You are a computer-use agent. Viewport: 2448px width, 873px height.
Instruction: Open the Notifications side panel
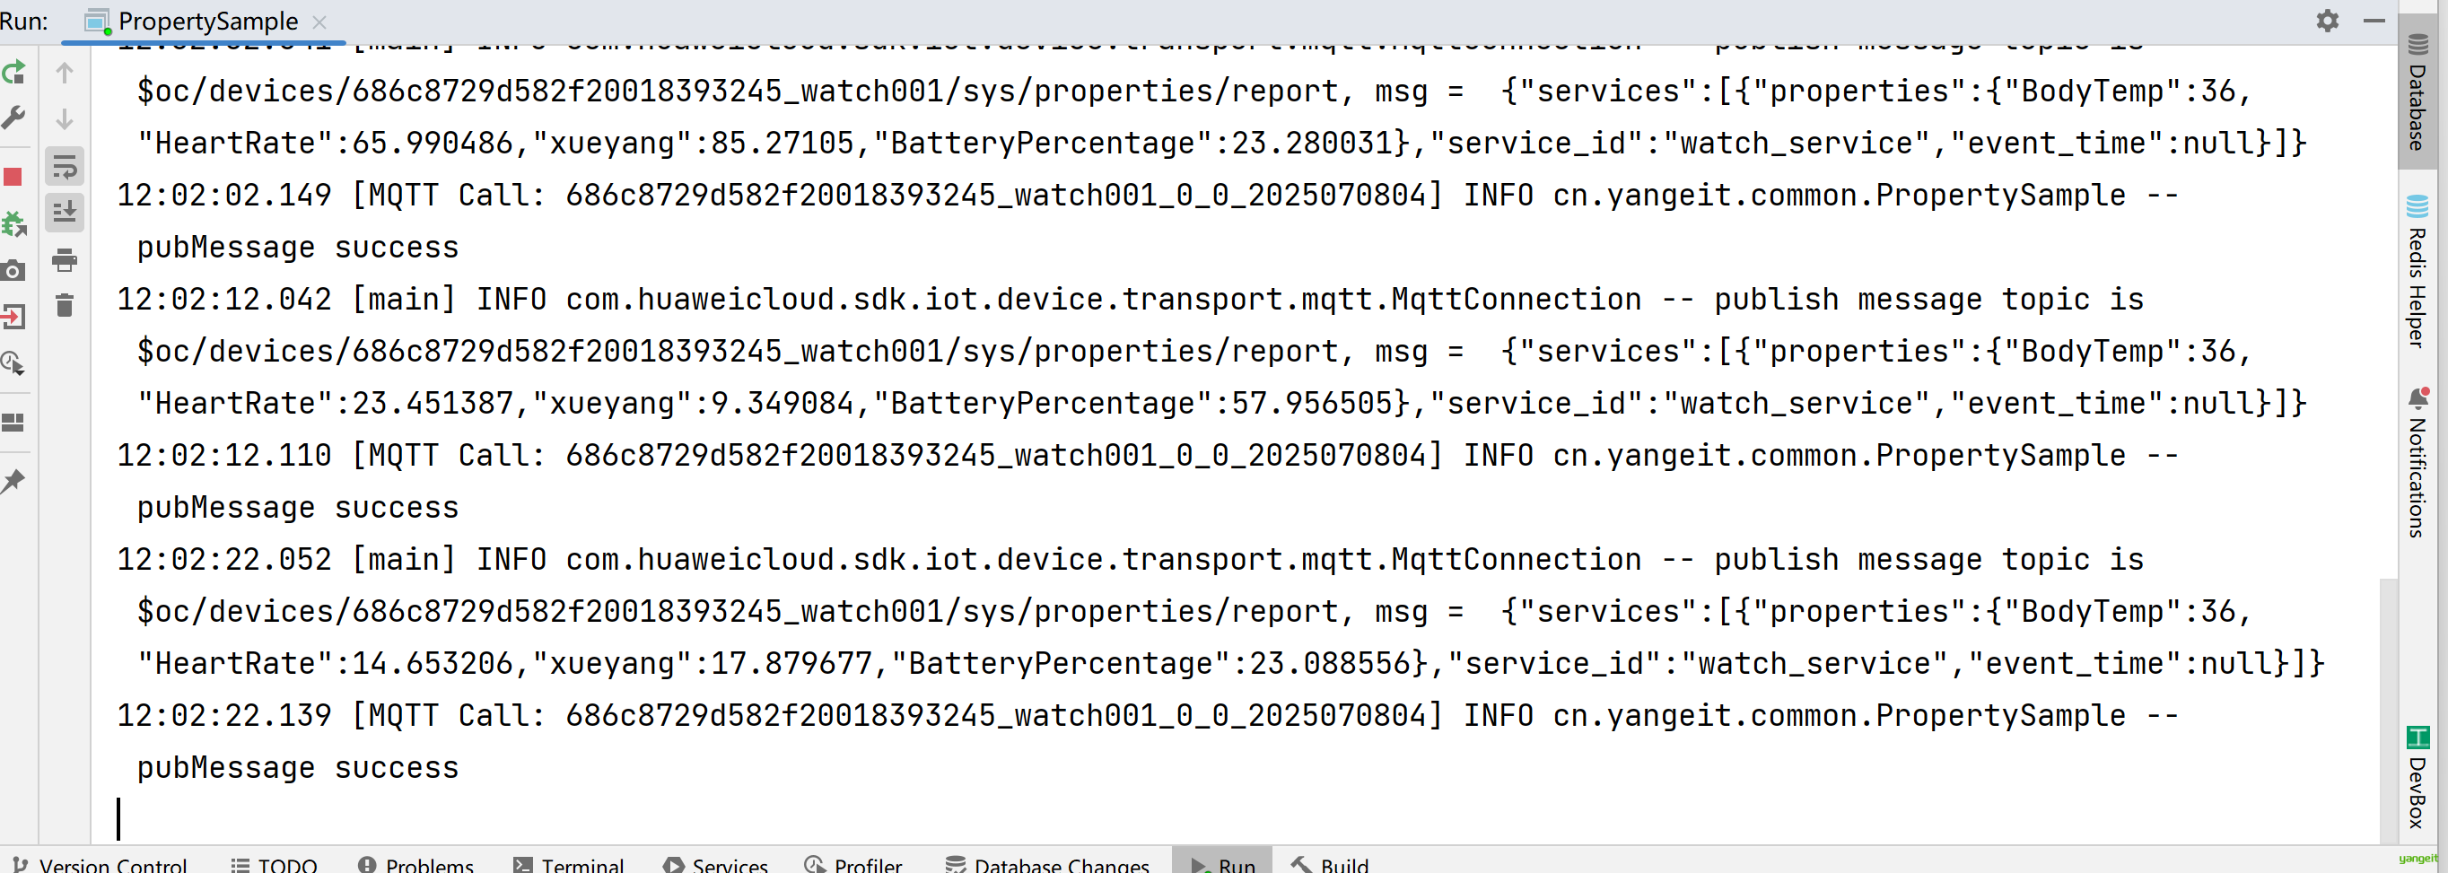pos(2417,464)
